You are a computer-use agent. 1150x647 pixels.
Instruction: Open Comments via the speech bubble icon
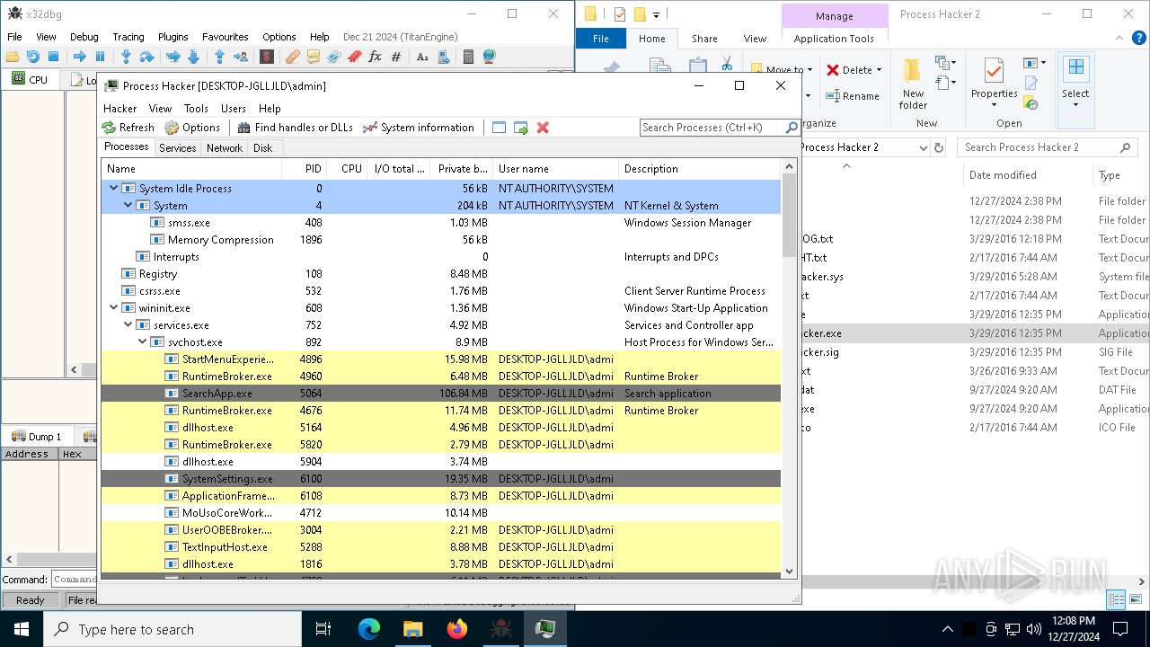[x=313, y=57]
